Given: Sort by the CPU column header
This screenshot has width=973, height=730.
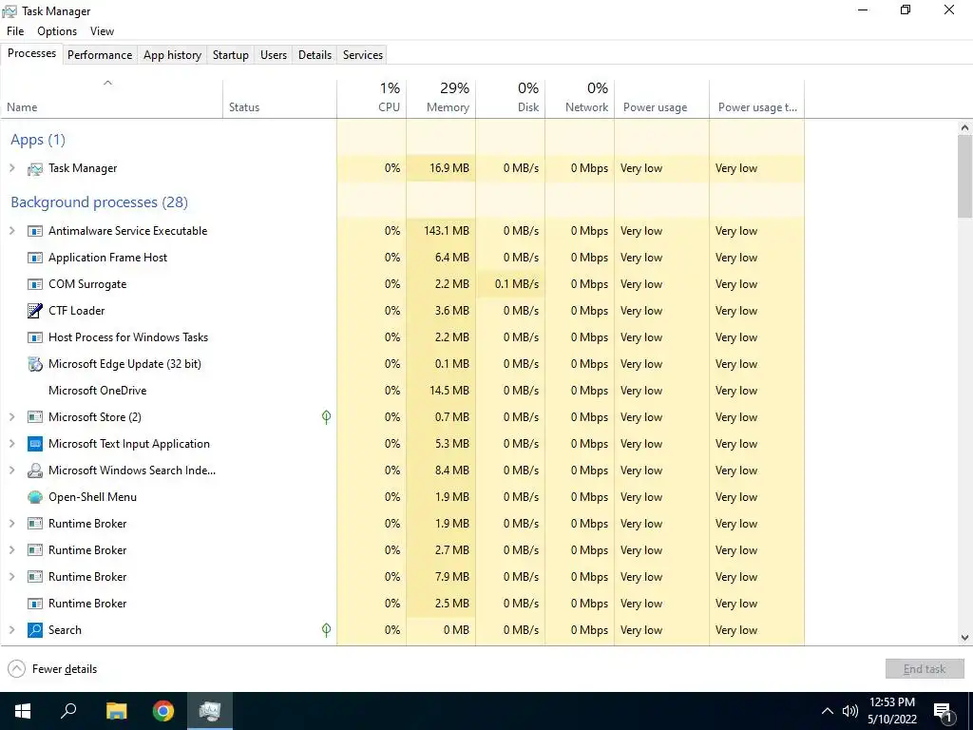Looking at the screenshot, I should coord(372,98).
